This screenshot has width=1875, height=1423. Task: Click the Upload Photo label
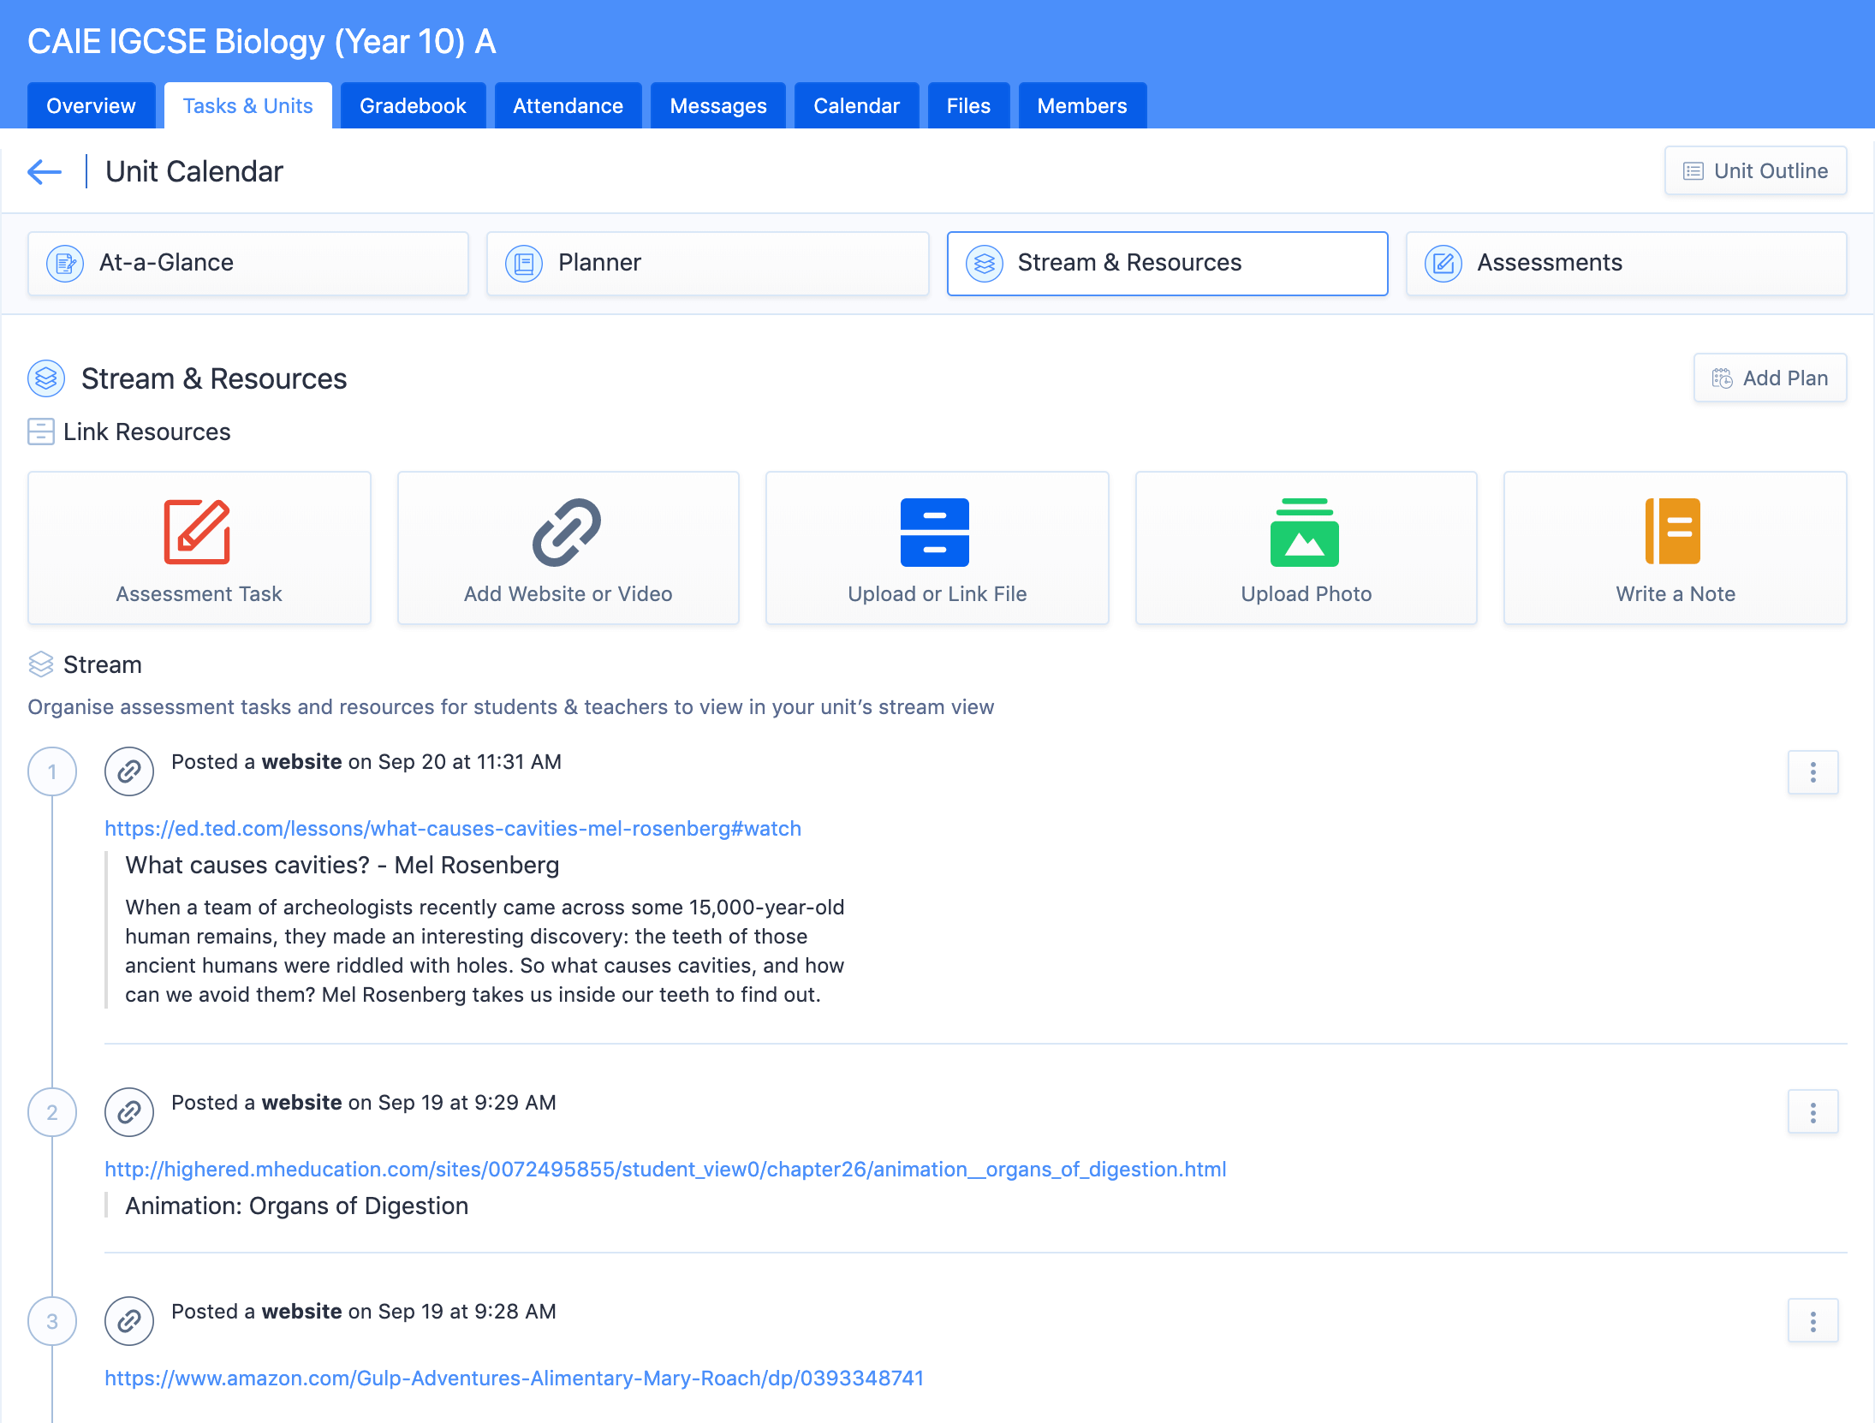(x=1307, y=594)
